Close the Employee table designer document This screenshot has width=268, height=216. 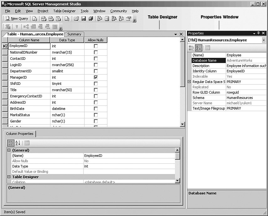click(181, 34)
